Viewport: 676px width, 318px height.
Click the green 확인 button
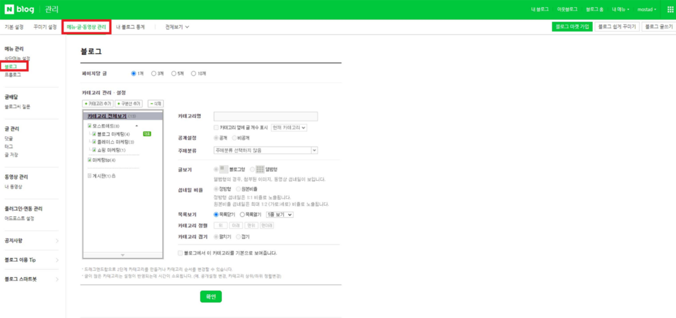click(x=211, y=297)
